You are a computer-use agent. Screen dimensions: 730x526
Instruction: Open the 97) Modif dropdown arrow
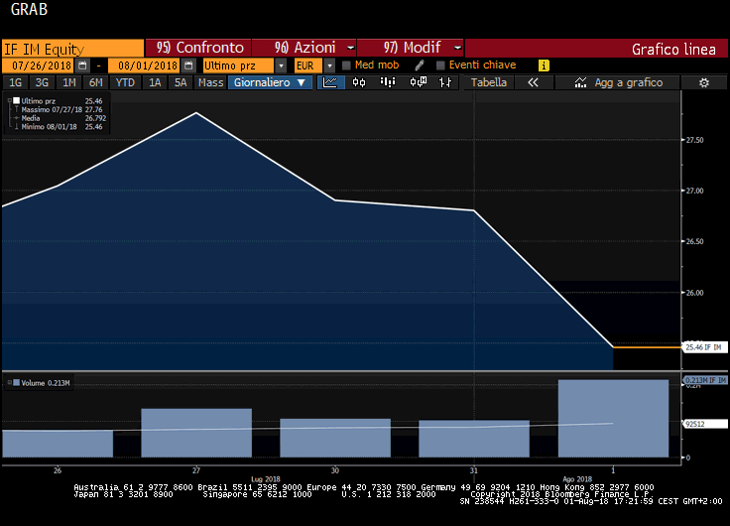(x=457, y=48)
